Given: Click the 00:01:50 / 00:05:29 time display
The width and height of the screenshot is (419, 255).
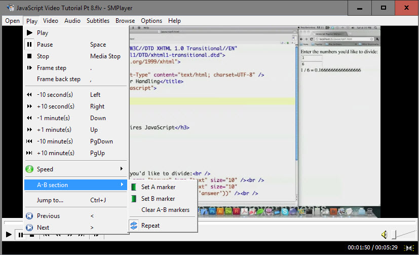Looking at the screenshot, I should pos(372,247).
